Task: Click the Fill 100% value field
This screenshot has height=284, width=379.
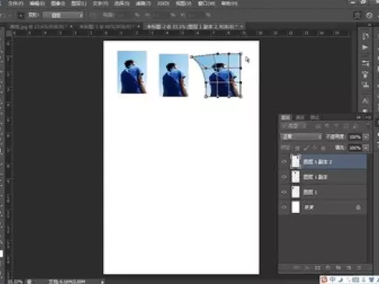Action: [355, 147]
